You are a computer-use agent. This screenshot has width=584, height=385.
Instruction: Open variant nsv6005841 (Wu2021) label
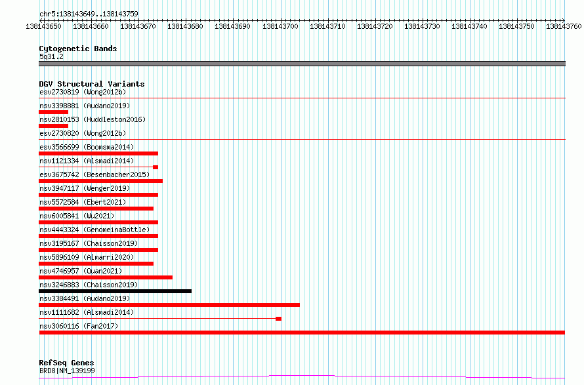[77, 216]
